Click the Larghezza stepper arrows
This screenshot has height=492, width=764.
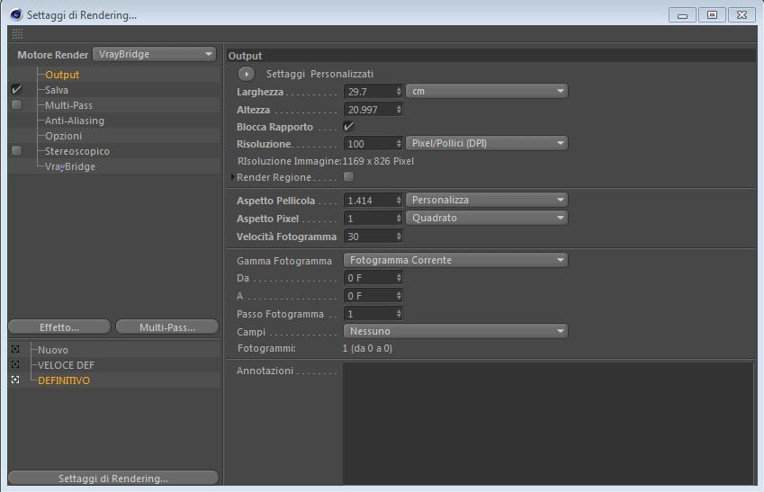pos(399,91)
